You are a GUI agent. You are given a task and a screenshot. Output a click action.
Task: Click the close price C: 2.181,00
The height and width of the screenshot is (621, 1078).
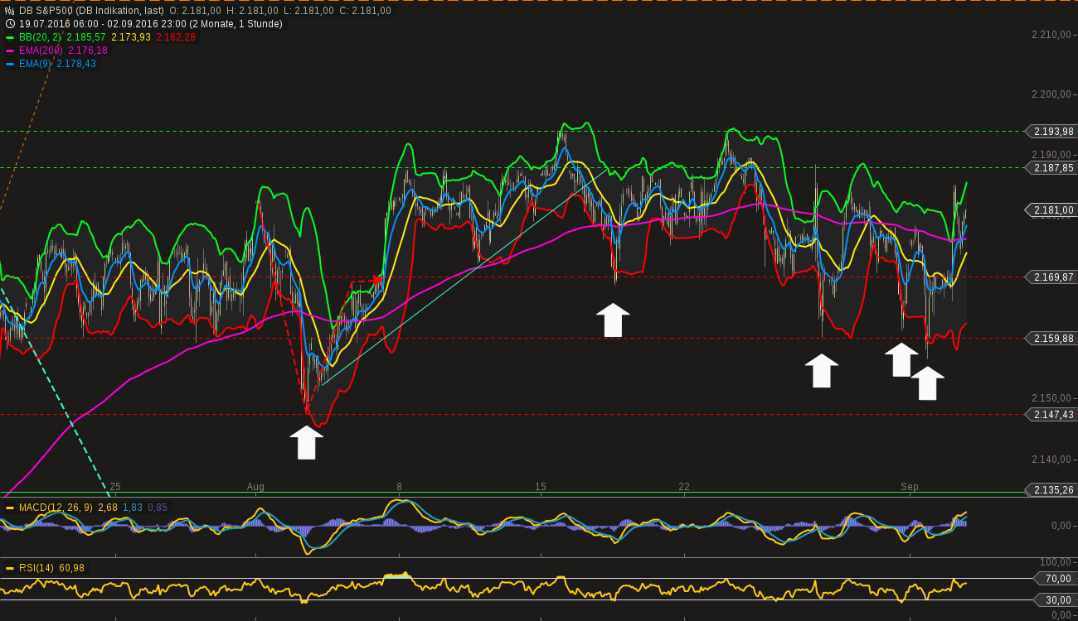coord(365,11)
